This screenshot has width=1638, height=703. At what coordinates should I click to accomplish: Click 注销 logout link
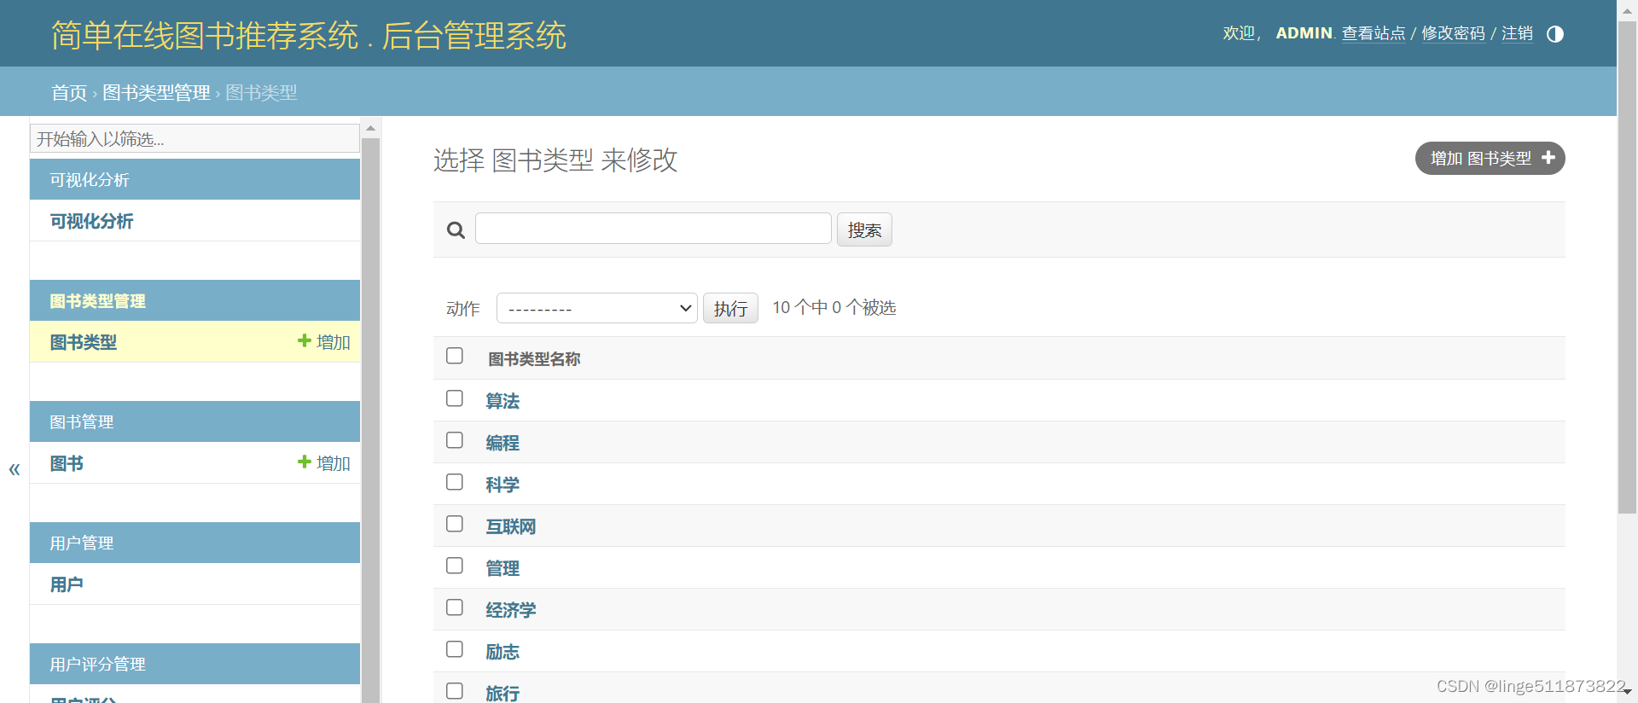[x=1517, y=33]
